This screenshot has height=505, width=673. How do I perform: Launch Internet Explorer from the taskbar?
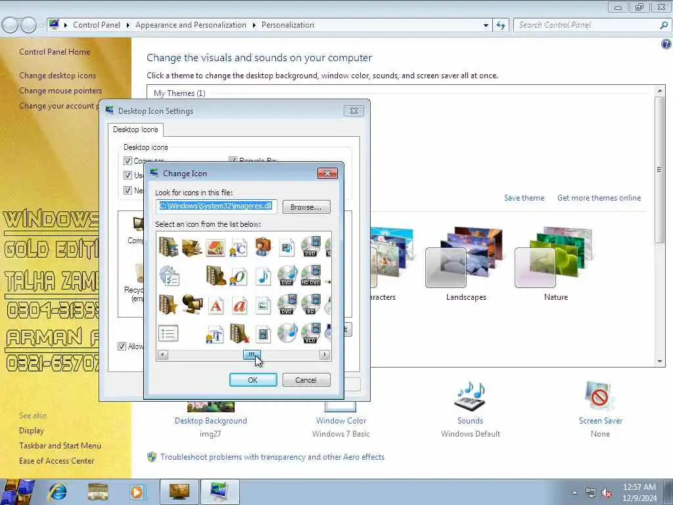tap(58, 492)
